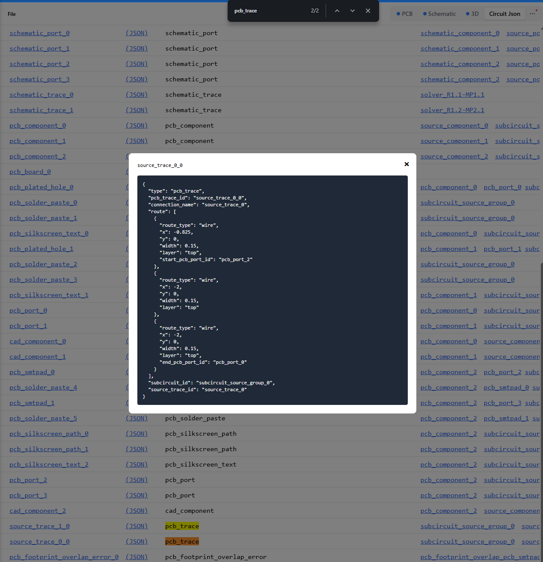Click the cad_component type cell text
Image resolution: width=543 pixels, height=562 pixels.
189,511
